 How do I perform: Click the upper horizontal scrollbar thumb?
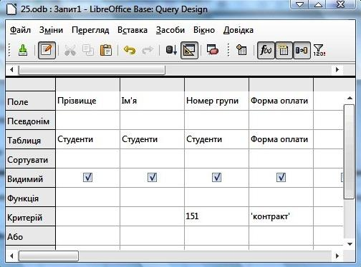coord(92,70)
